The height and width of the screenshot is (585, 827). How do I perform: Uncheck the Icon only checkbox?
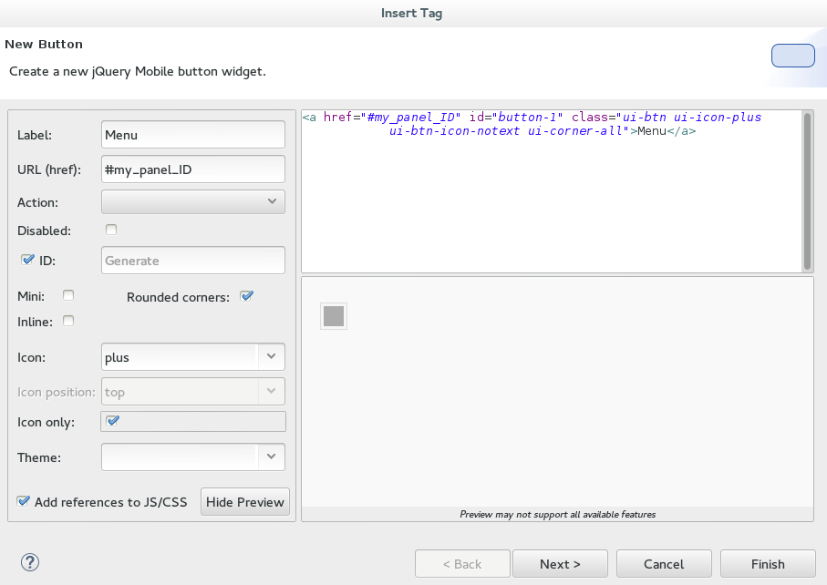(112, 421)
